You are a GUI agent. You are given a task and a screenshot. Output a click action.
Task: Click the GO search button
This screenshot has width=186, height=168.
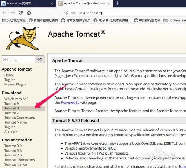pos(40,59)
